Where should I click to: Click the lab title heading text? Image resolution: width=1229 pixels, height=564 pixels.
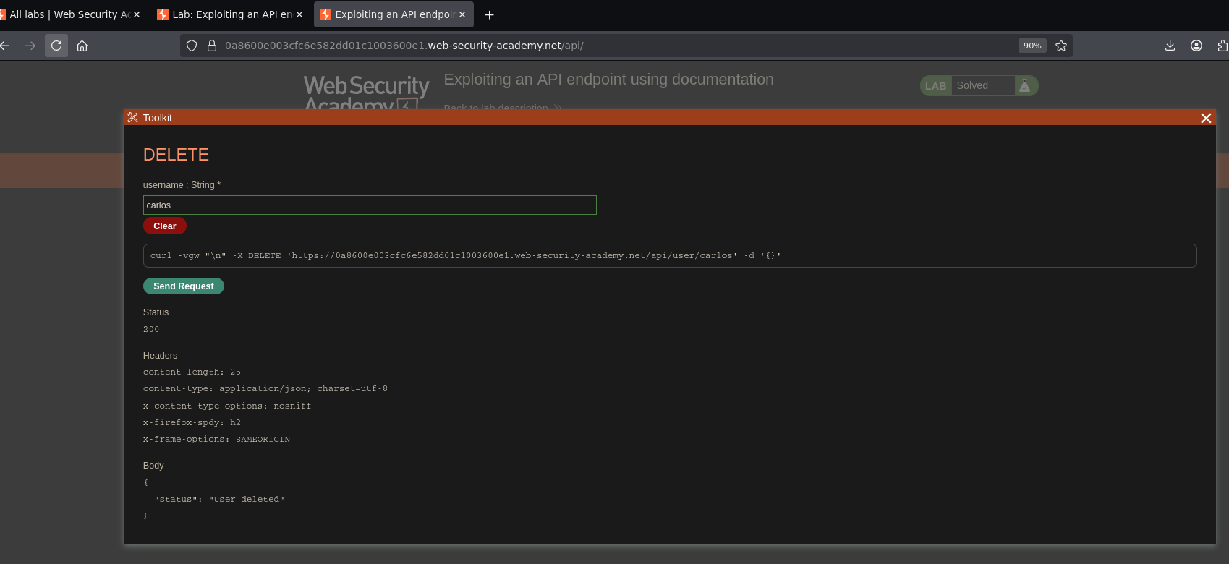tap(608, 80)
